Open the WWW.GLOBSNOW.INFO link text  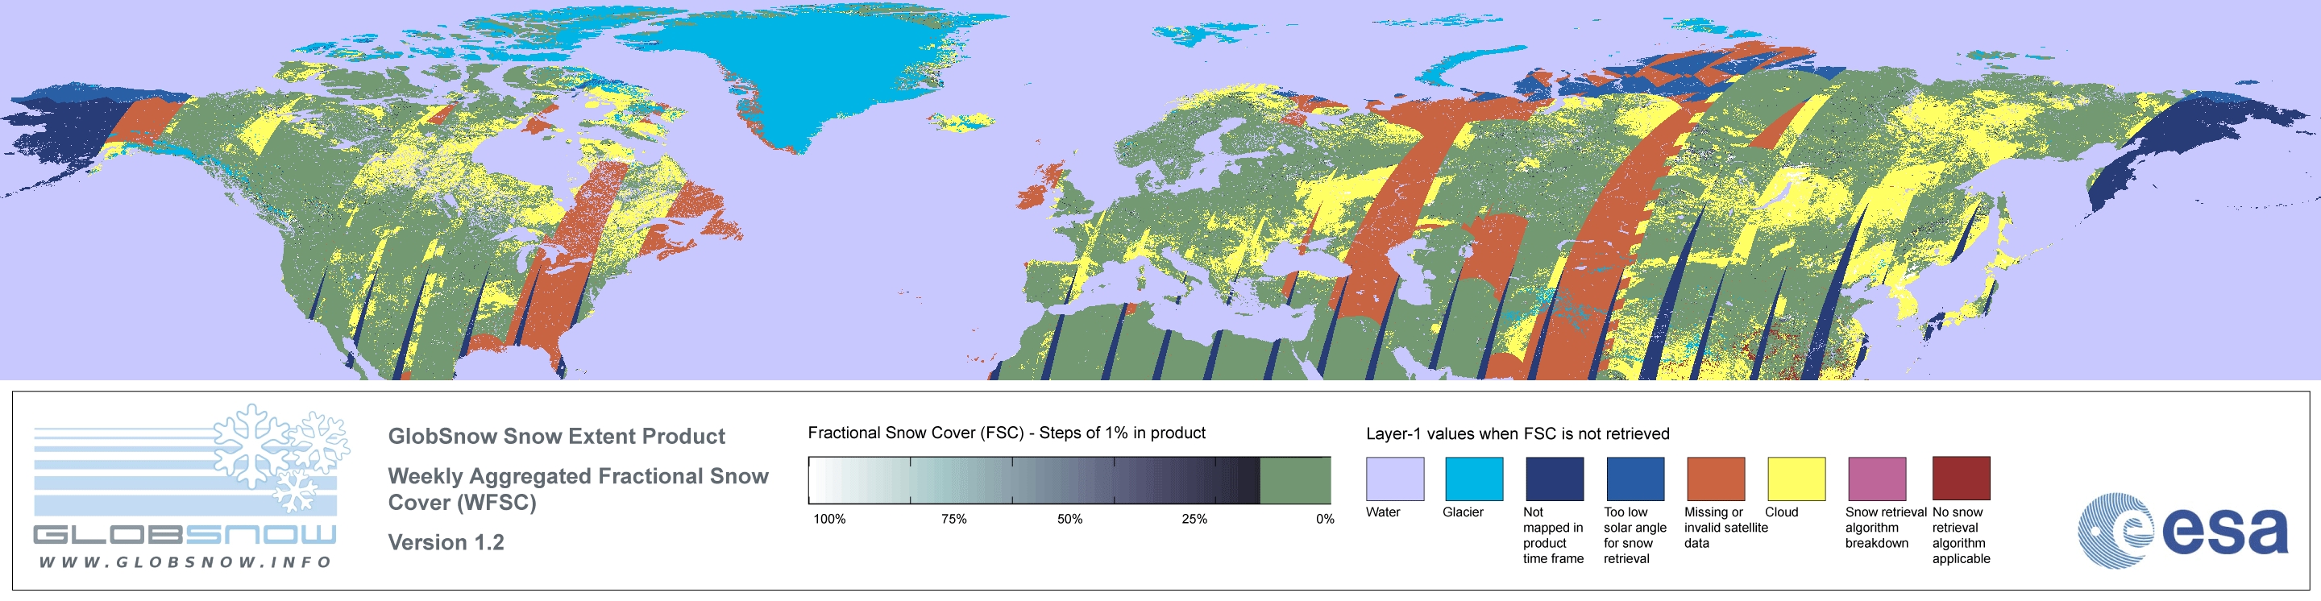[185, 562]
